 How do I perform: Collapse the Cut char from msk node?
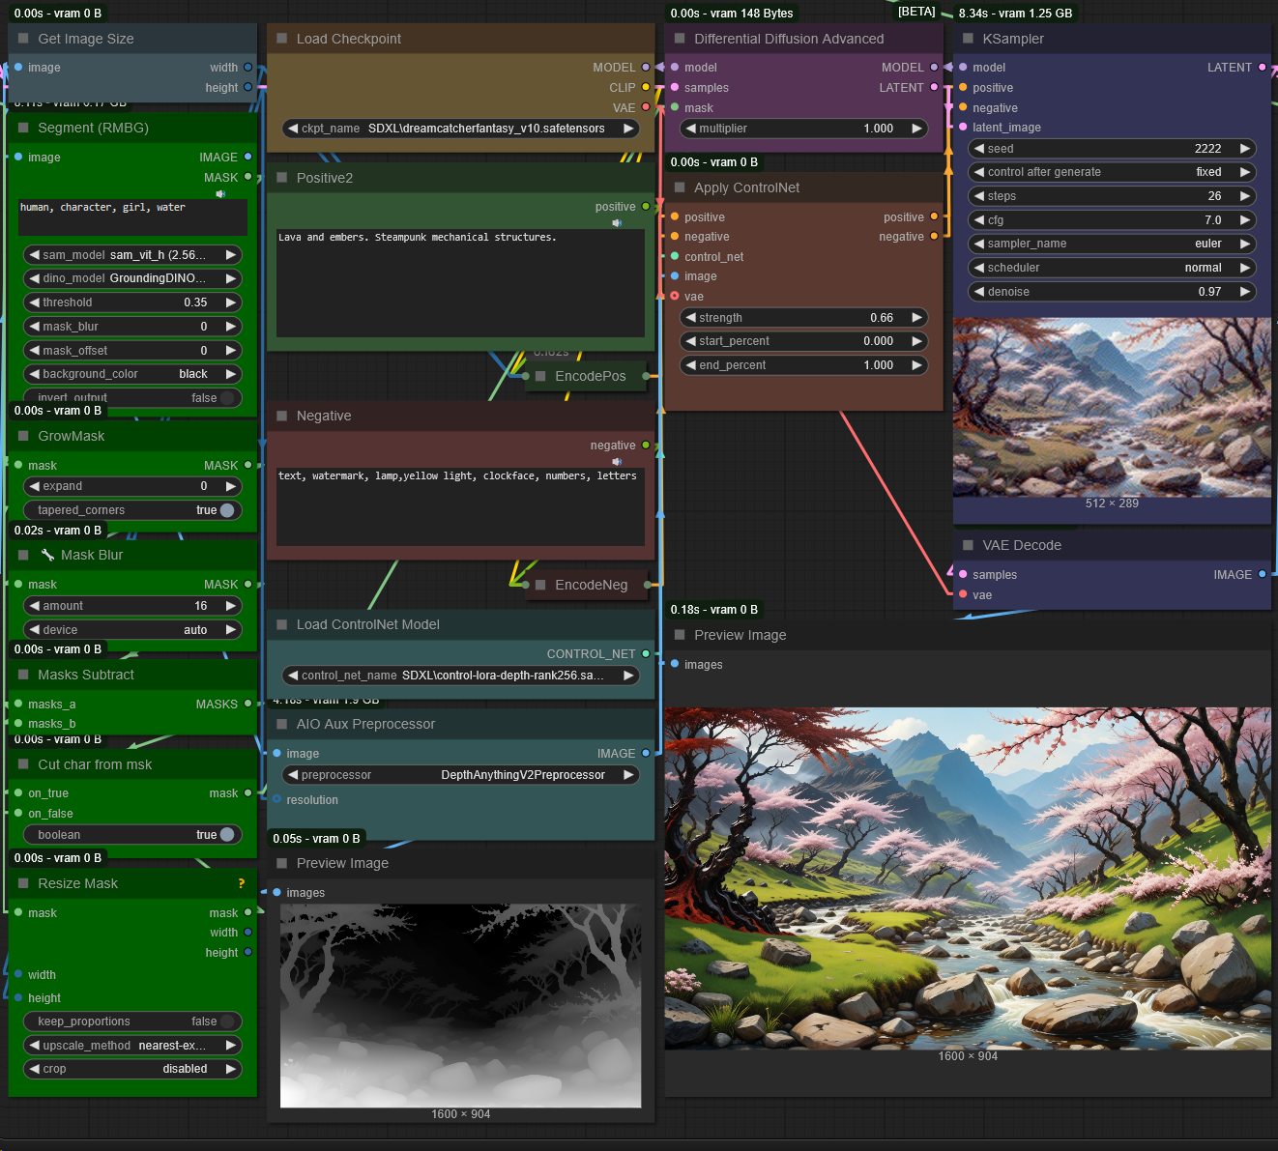pyautogui.click(x=24, y=764)
